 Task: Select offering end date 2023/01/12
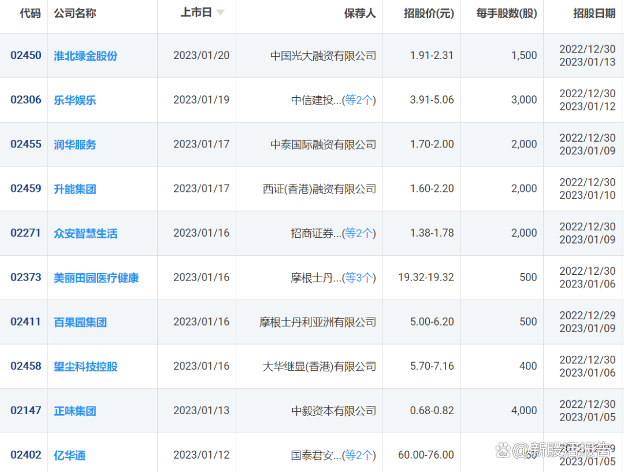588,107
